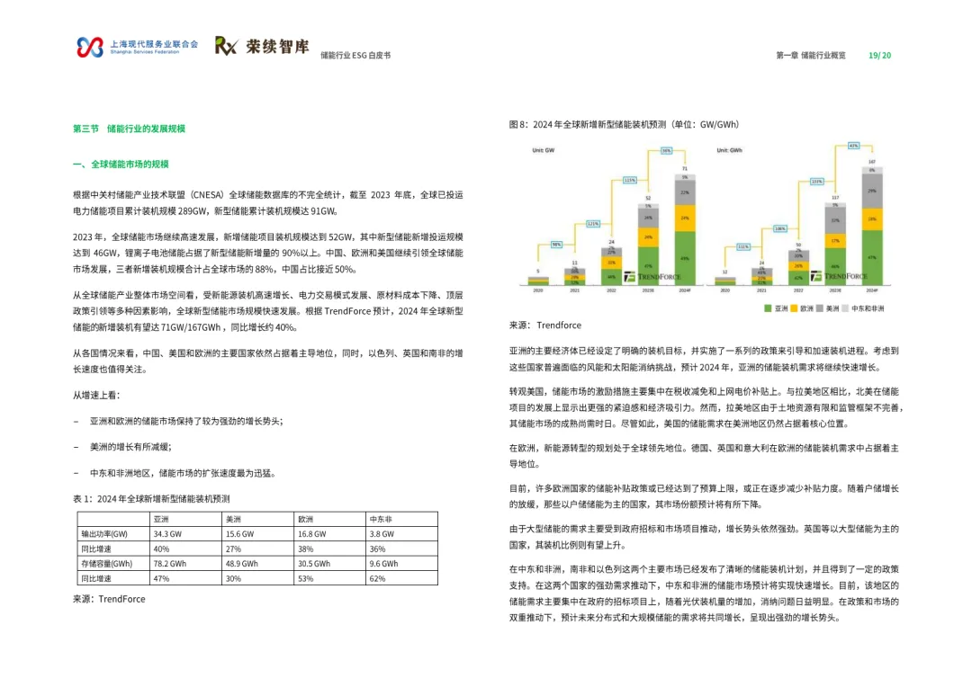The image size is (972, 687).
Task: Click the 111% growth label in GWh chart
Action: click(x=742, y=246)
